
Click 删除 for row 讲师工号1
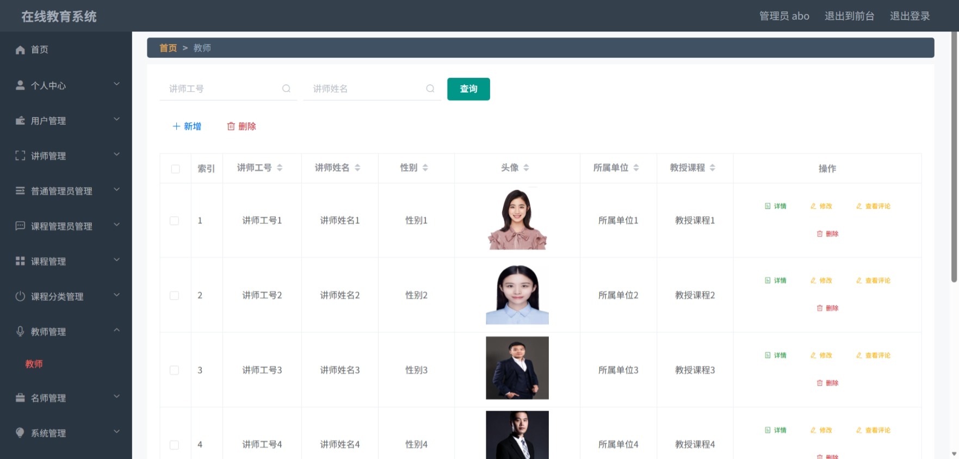coord(827,234)
